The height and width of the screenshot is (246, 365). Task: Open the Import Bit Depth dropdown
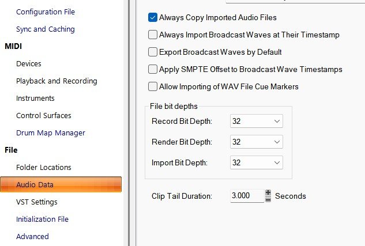click(256, 163)
